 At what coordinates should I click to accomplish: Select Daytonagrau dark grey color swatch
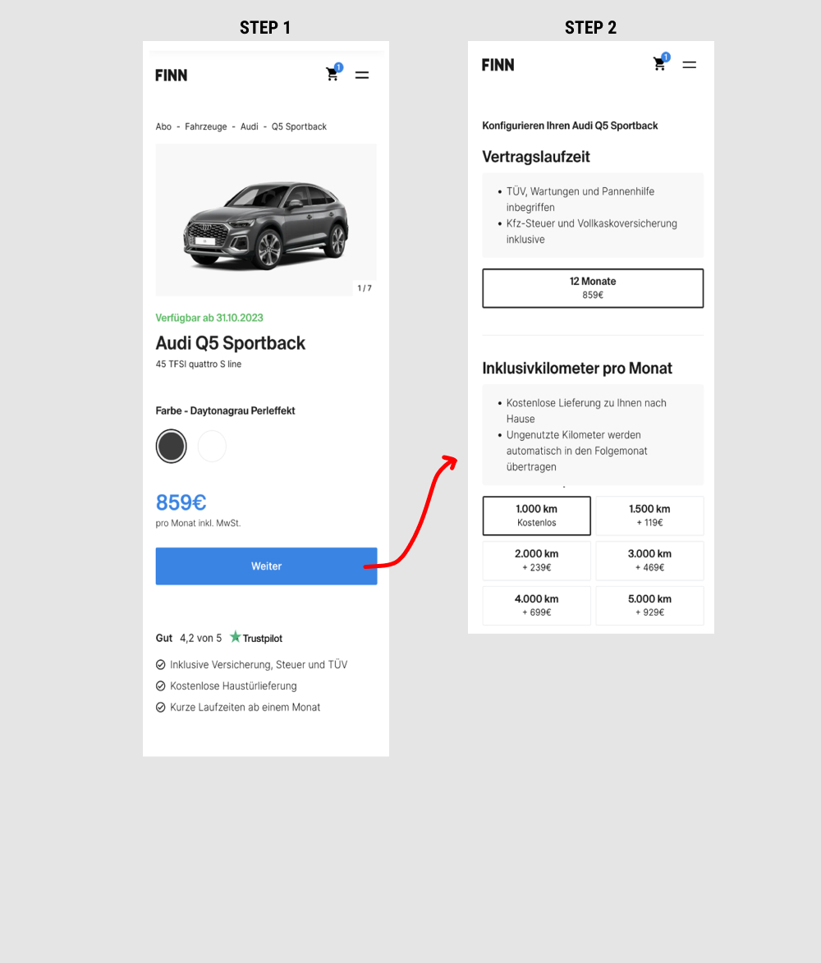tap(172, 447)
